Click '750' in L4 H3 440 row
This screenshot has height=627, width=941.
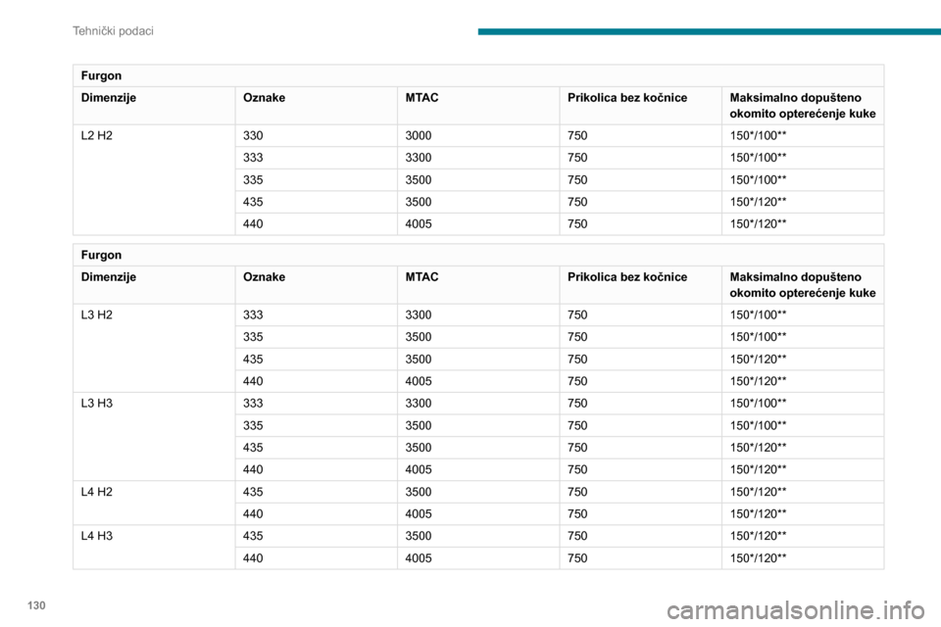coord(577,558)
